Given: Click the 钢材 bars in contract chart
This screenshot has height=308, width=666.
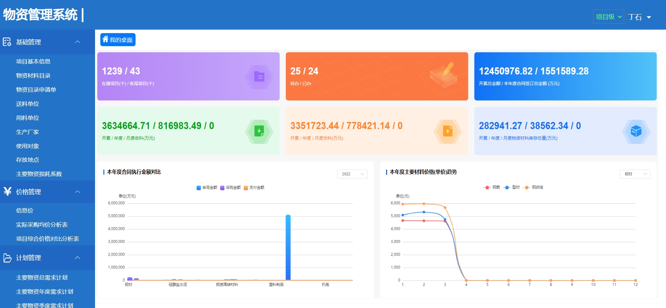Looking at the screenshot, I should click(133, 279).
